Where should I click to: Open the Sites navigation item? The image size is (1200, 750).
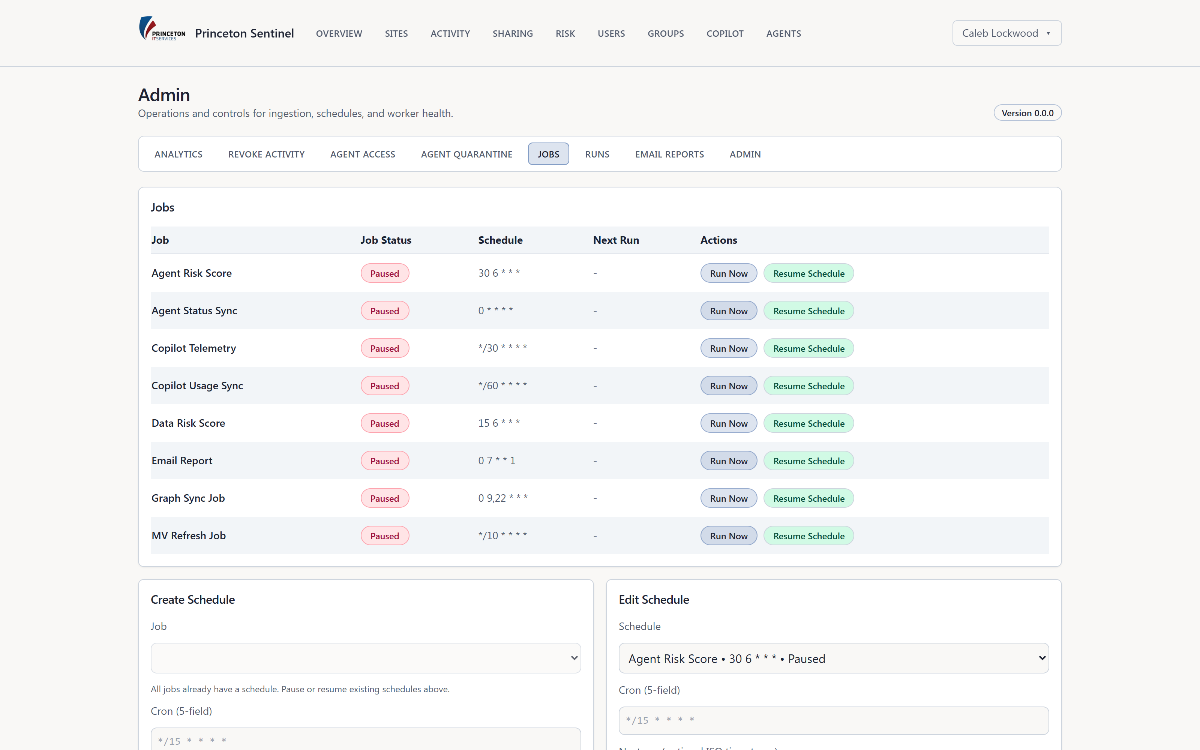click(x=396, y=33)
